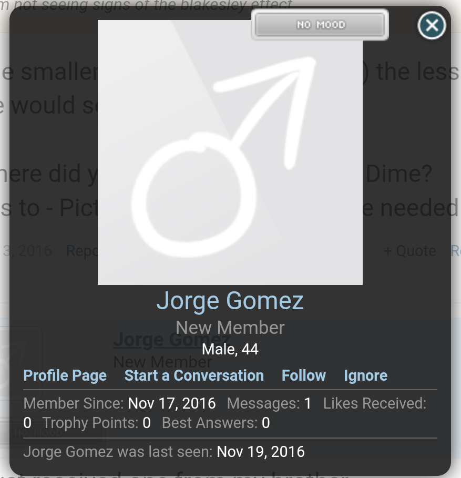Click the Best Answers value
461x478 pixels.
[266, 423]
